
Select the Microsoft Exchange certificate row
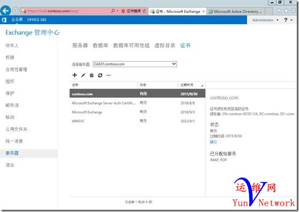[x=137, y=112]
